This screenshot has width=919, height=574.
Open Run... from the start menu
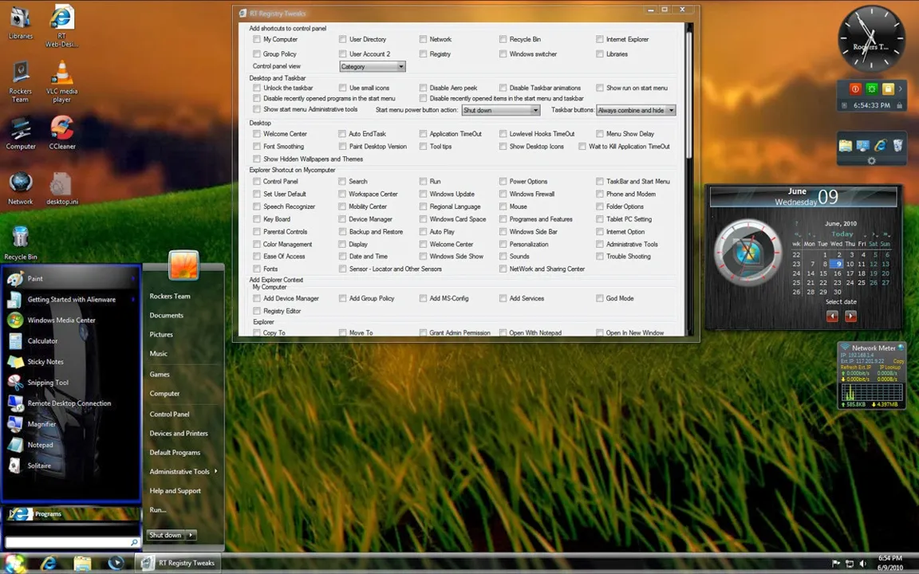point(158,510)
